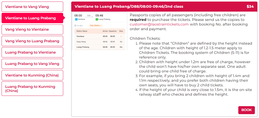Image resolution: width=259 pixels, height=118 pixels.
Task: Click the D88 train direction arrow
Action: tap(89, 16)
